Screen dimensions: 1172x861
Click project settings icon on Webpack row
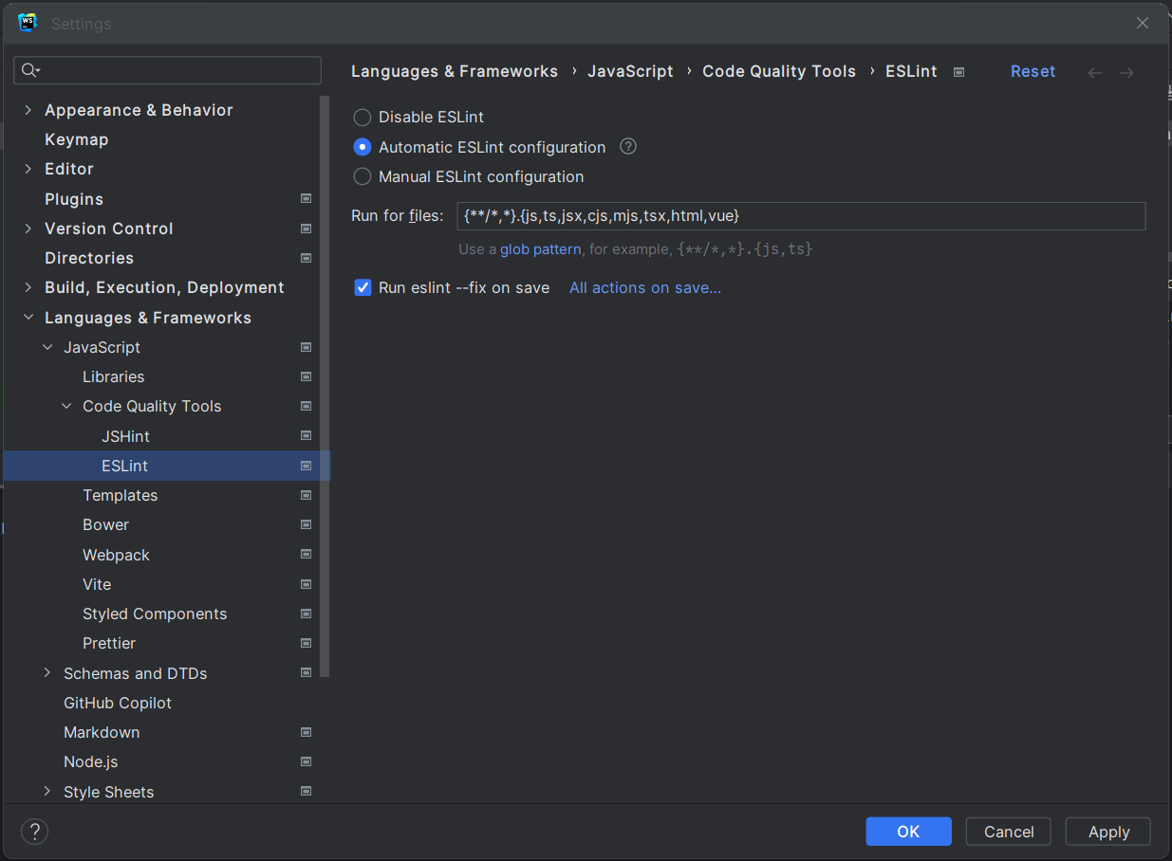click(306, 555)
